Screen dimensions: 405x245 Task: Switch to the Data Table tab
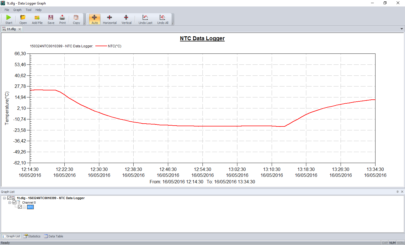coord(53,236)
